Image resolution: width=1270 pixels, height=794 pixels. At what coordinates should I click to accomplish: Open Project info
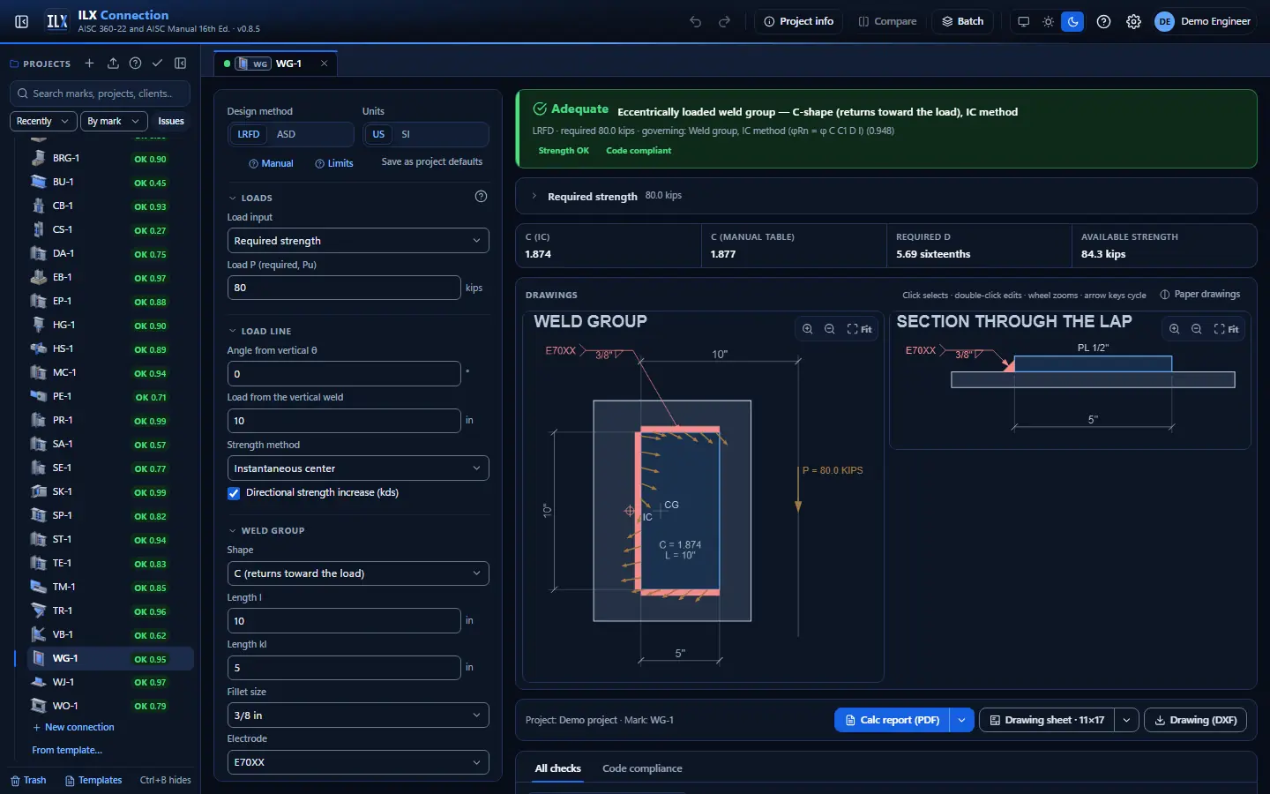[x=798, y=21]
